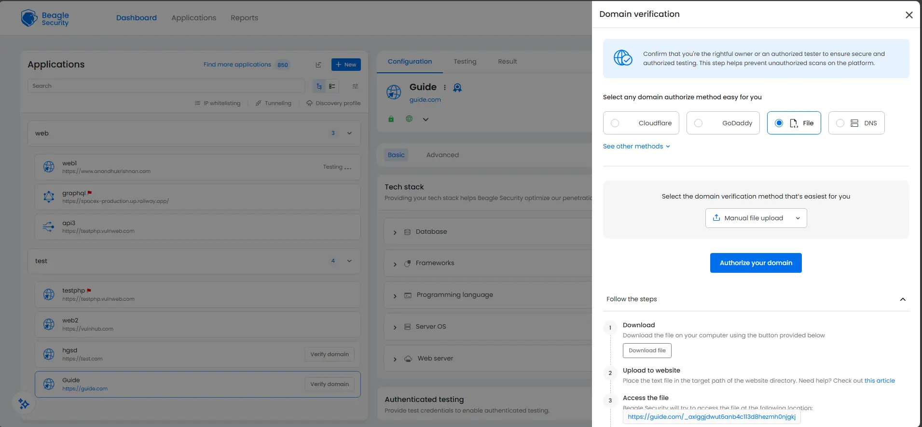Open the three-dot menu beside Guide title
Viewport: 922px width, 427px height.
445,88
